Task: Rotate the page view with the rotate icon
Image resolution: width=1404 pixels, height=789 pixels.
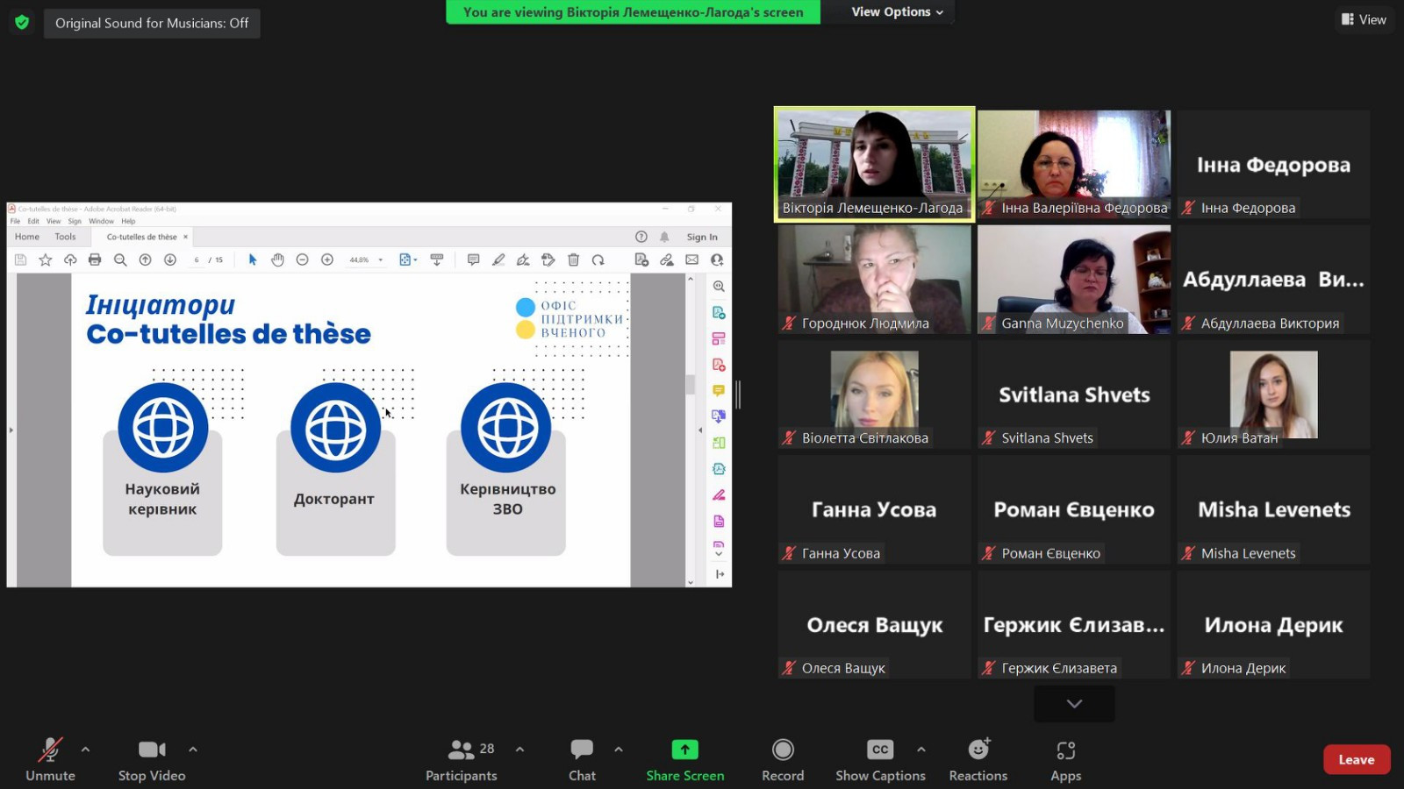Action: (598, 259)
